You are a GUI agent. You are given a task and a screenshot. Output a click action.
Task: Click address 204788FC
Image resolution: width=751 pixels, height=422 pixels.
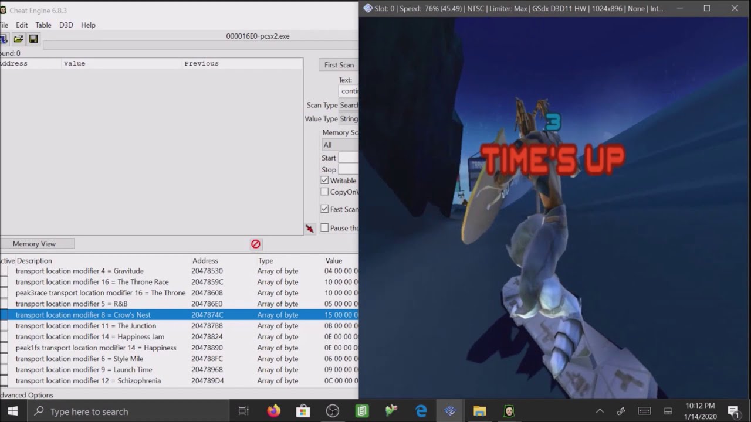click(x=207, y=359)
